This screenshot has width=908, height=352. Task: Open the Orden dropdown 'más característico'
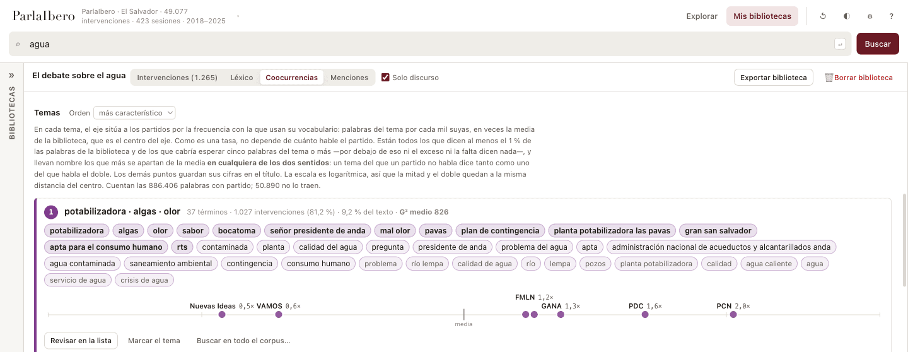134,113
